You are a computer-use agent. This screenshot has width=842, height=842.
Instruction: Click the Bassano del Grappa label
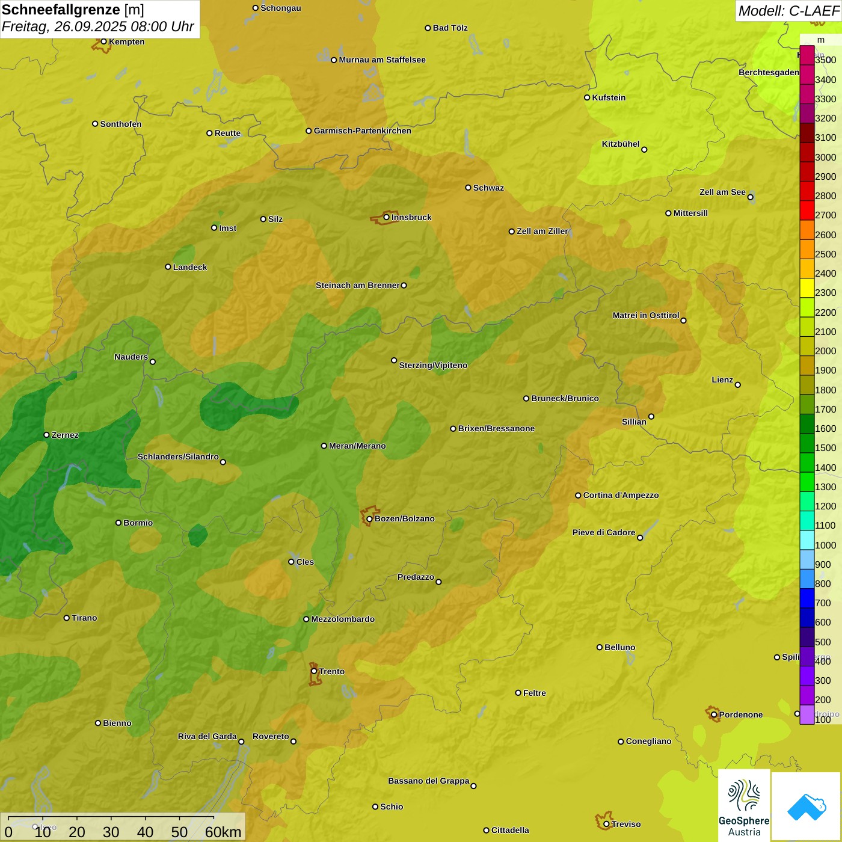point(428,781)
